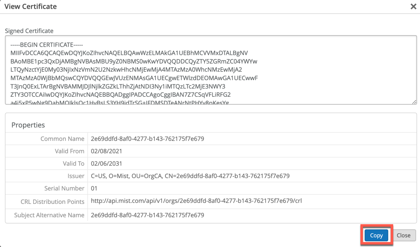Click the Close button in the dialog footer

coord(404,235)
